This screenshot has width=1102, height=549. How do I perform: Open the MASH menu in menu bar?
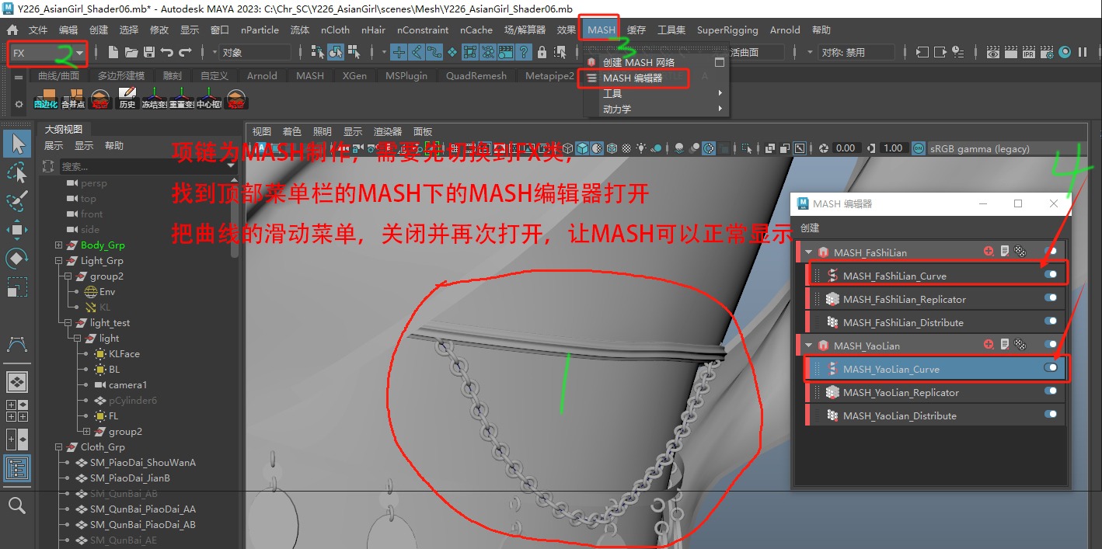pos(601,30)
